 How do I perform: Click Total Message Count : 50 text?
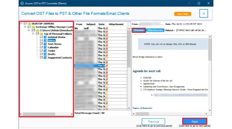tap(89, 113)
